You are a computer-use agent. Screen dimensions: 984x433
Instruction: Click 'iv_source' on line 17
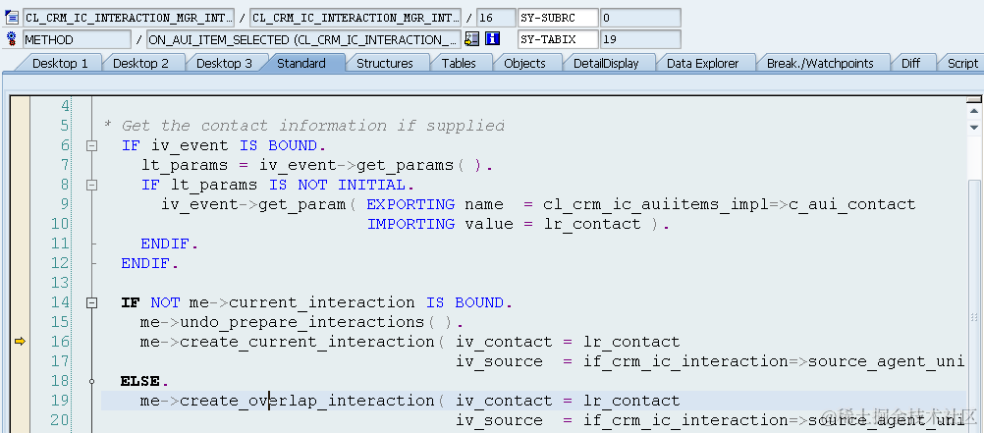click(x=500, y=361)
